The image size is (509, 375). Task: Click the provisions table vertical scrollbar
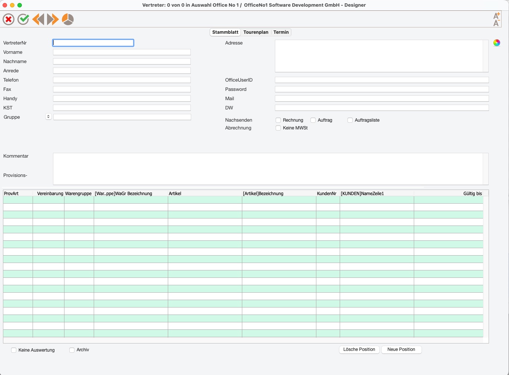[x=486, y=267]
